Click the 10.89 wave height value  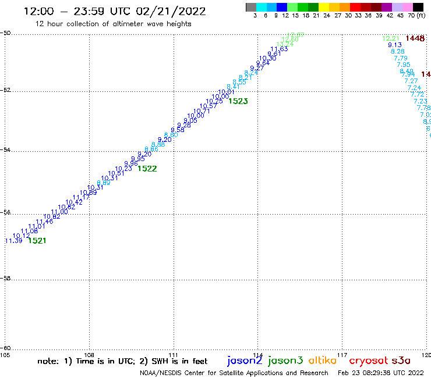coord(88,192)
